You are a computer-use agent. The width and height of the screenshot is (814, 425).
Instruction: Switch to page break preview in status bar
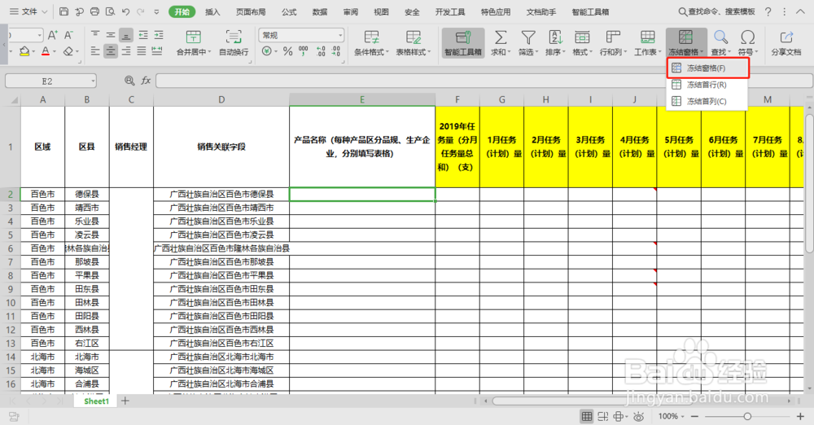pyautogui.click(x=602, y=416)
